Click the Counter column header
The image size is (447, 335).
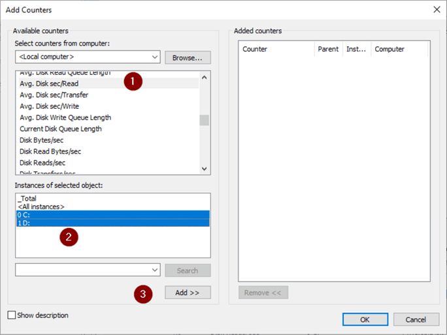pos(255,49)
